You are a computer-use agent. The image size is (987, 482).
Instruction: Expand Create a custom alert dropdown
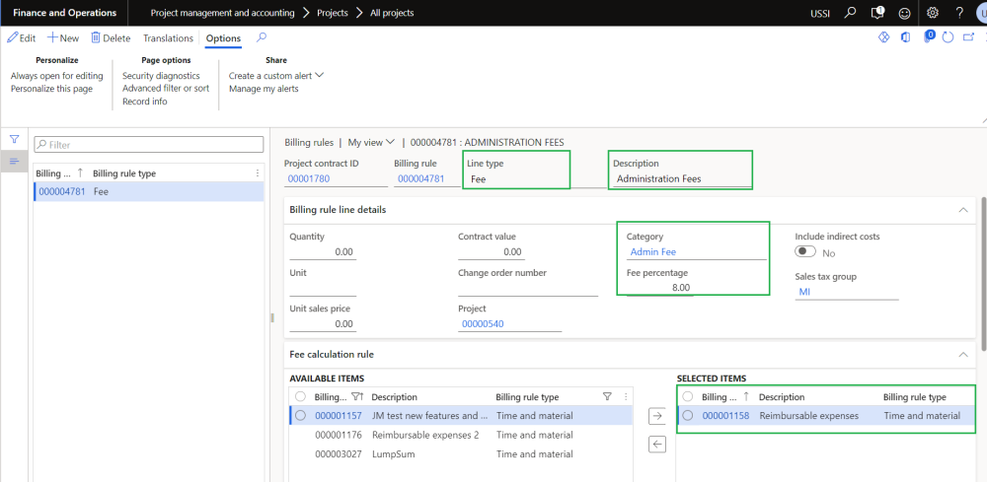click(276, 75)
